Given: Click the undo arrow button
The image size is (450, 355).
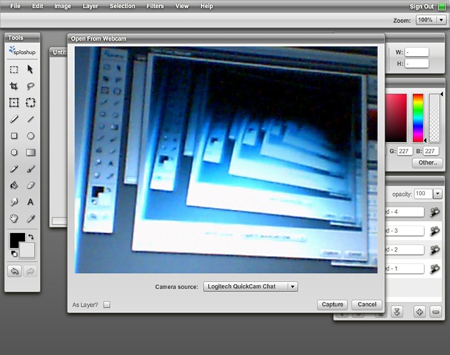Looking at the screenshot, I should coord(14,271).
